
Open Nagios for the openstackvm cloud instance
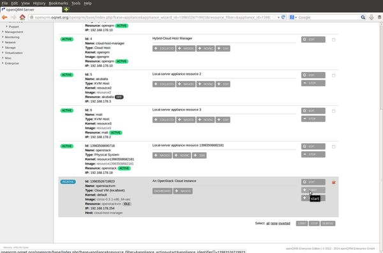183,191
